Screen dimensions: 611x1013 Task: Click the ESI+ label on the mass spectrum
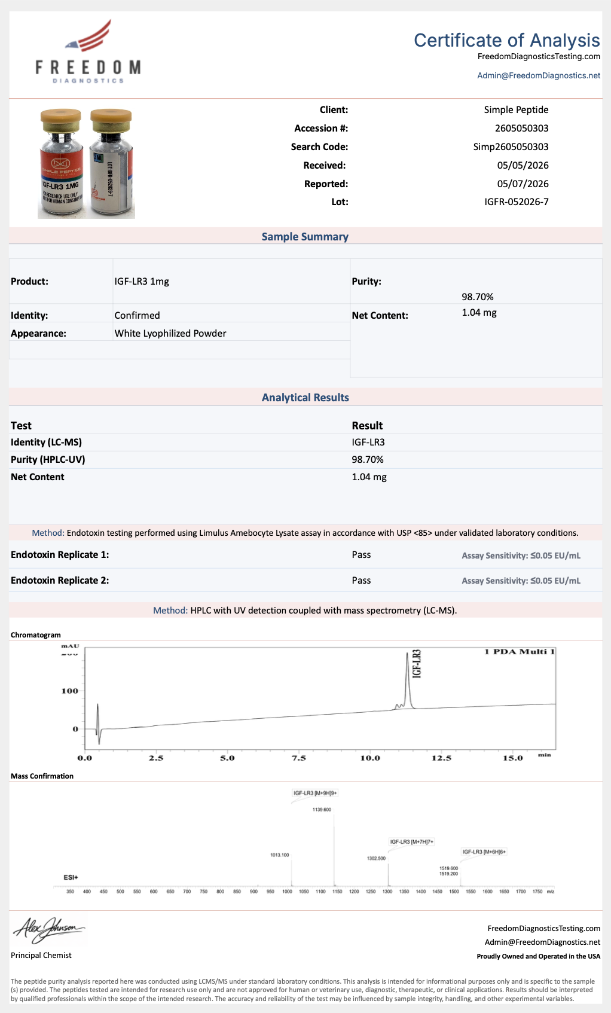[x=71, y=877]
